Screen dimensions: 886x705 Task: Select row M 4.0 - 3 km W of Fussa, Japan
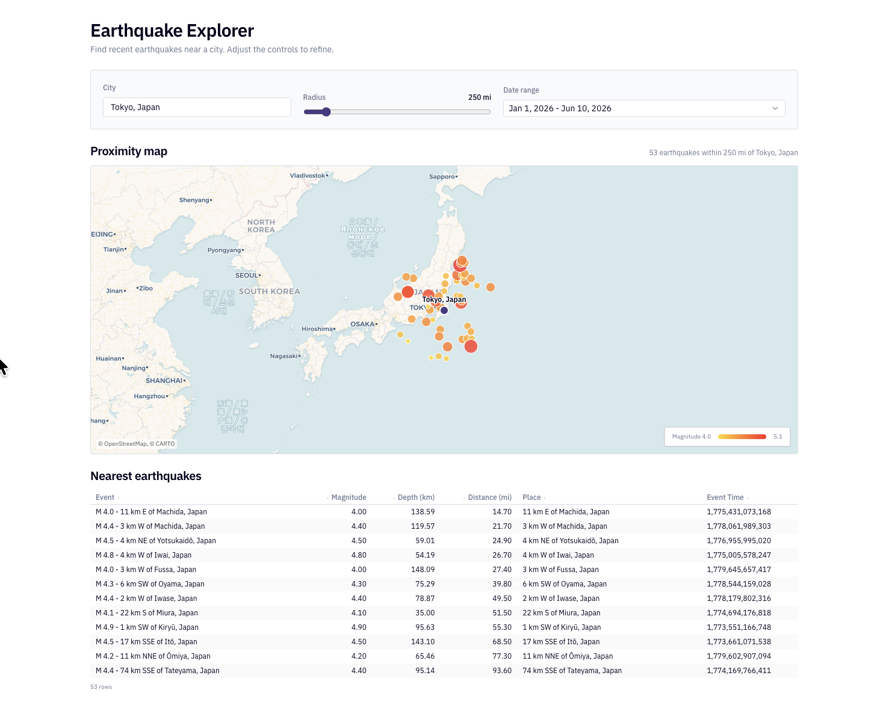point(444,570)
